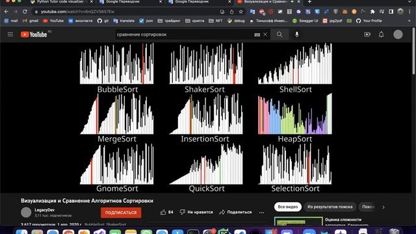Clear the YouTube search query with X
416x234 pixels.
point(265,34)
